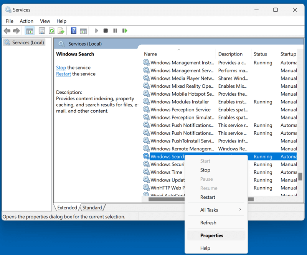Click the Restart service toolbar icon

[x=124, y=31]
